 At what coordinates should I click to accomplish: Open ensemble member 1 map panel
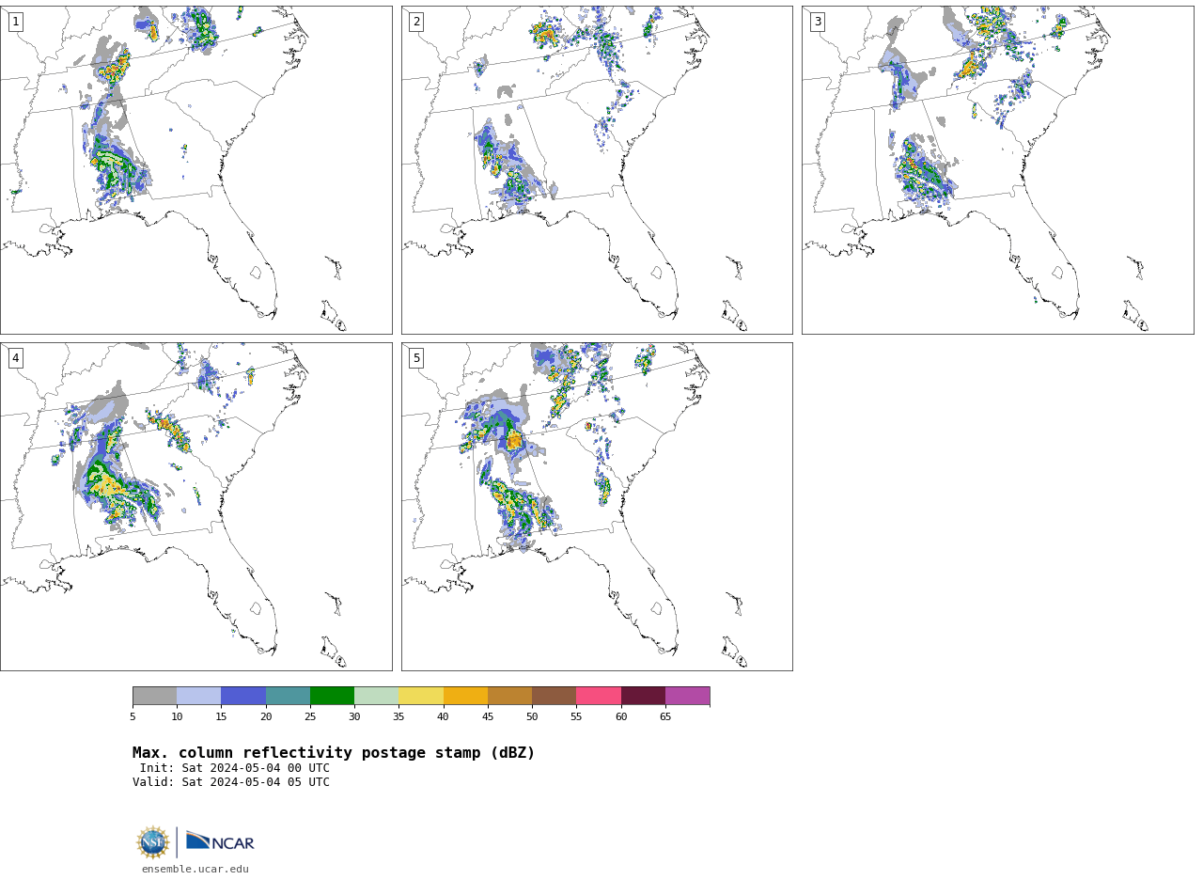(x=195, y=169)
